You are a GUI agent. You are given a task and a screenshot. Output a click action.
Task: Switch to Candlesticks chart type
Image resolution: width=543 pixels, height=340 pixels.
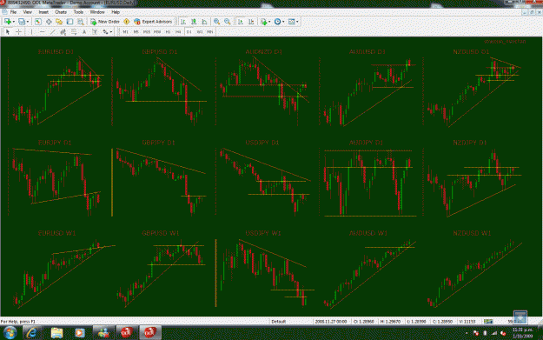(x=194, y=22)
